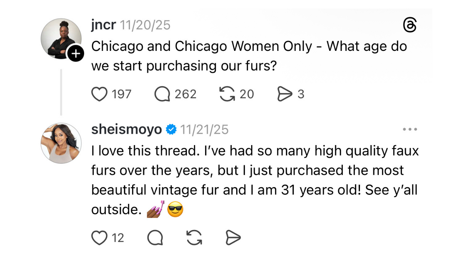Screen dimensions: 458x258
Task: Click the Threads logo icon
Action: 410,26
